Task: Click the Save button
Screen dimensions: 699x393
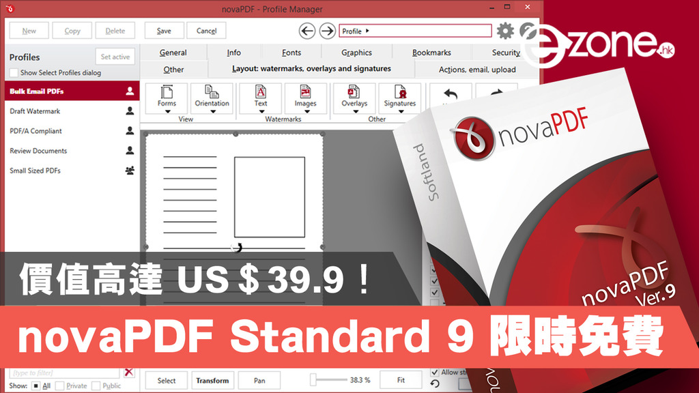Action: [x=163, y=30]
